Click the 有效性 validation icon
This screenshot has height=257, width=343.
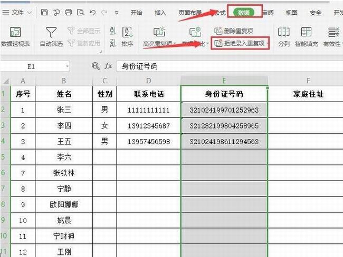coord(334,32)
